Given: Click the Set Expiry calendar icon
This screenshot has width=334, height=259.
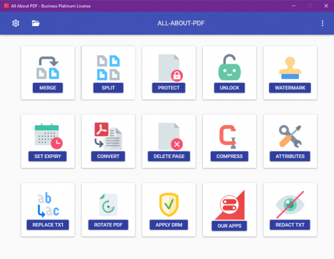Looking at the screenshot, I should tap(49, 136).
